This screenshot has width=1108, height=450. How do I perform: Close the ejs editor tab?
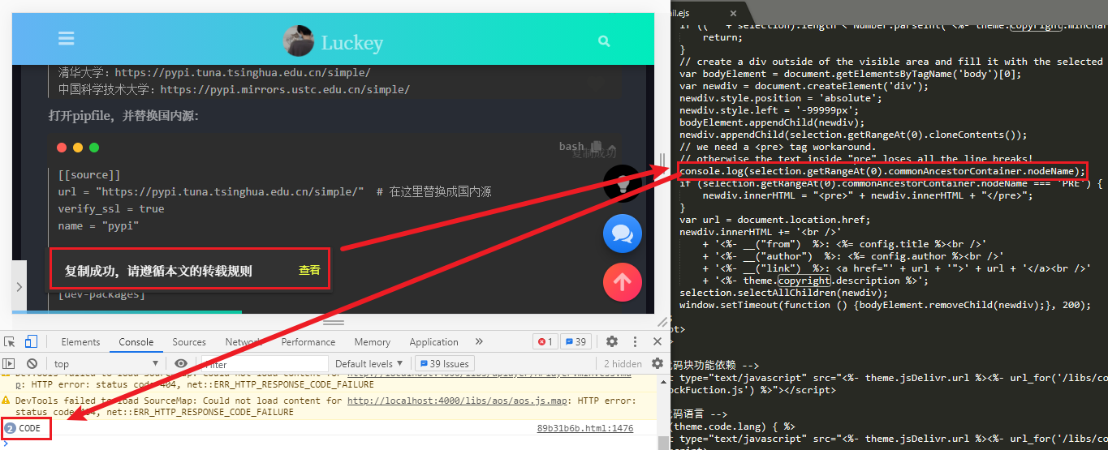coord(734,14)
